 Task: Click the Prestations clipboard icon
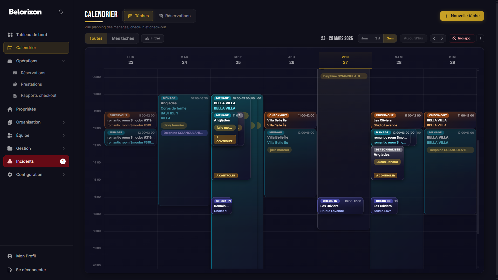click(x=15, y=84)
